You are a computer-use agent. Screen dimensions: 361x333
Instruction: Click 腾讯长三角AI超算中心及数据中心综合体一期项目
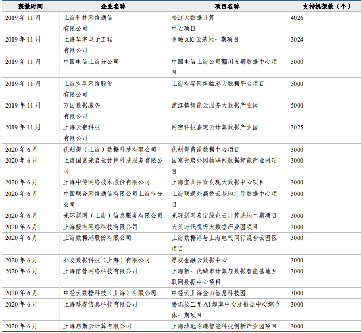click(226, 310)
